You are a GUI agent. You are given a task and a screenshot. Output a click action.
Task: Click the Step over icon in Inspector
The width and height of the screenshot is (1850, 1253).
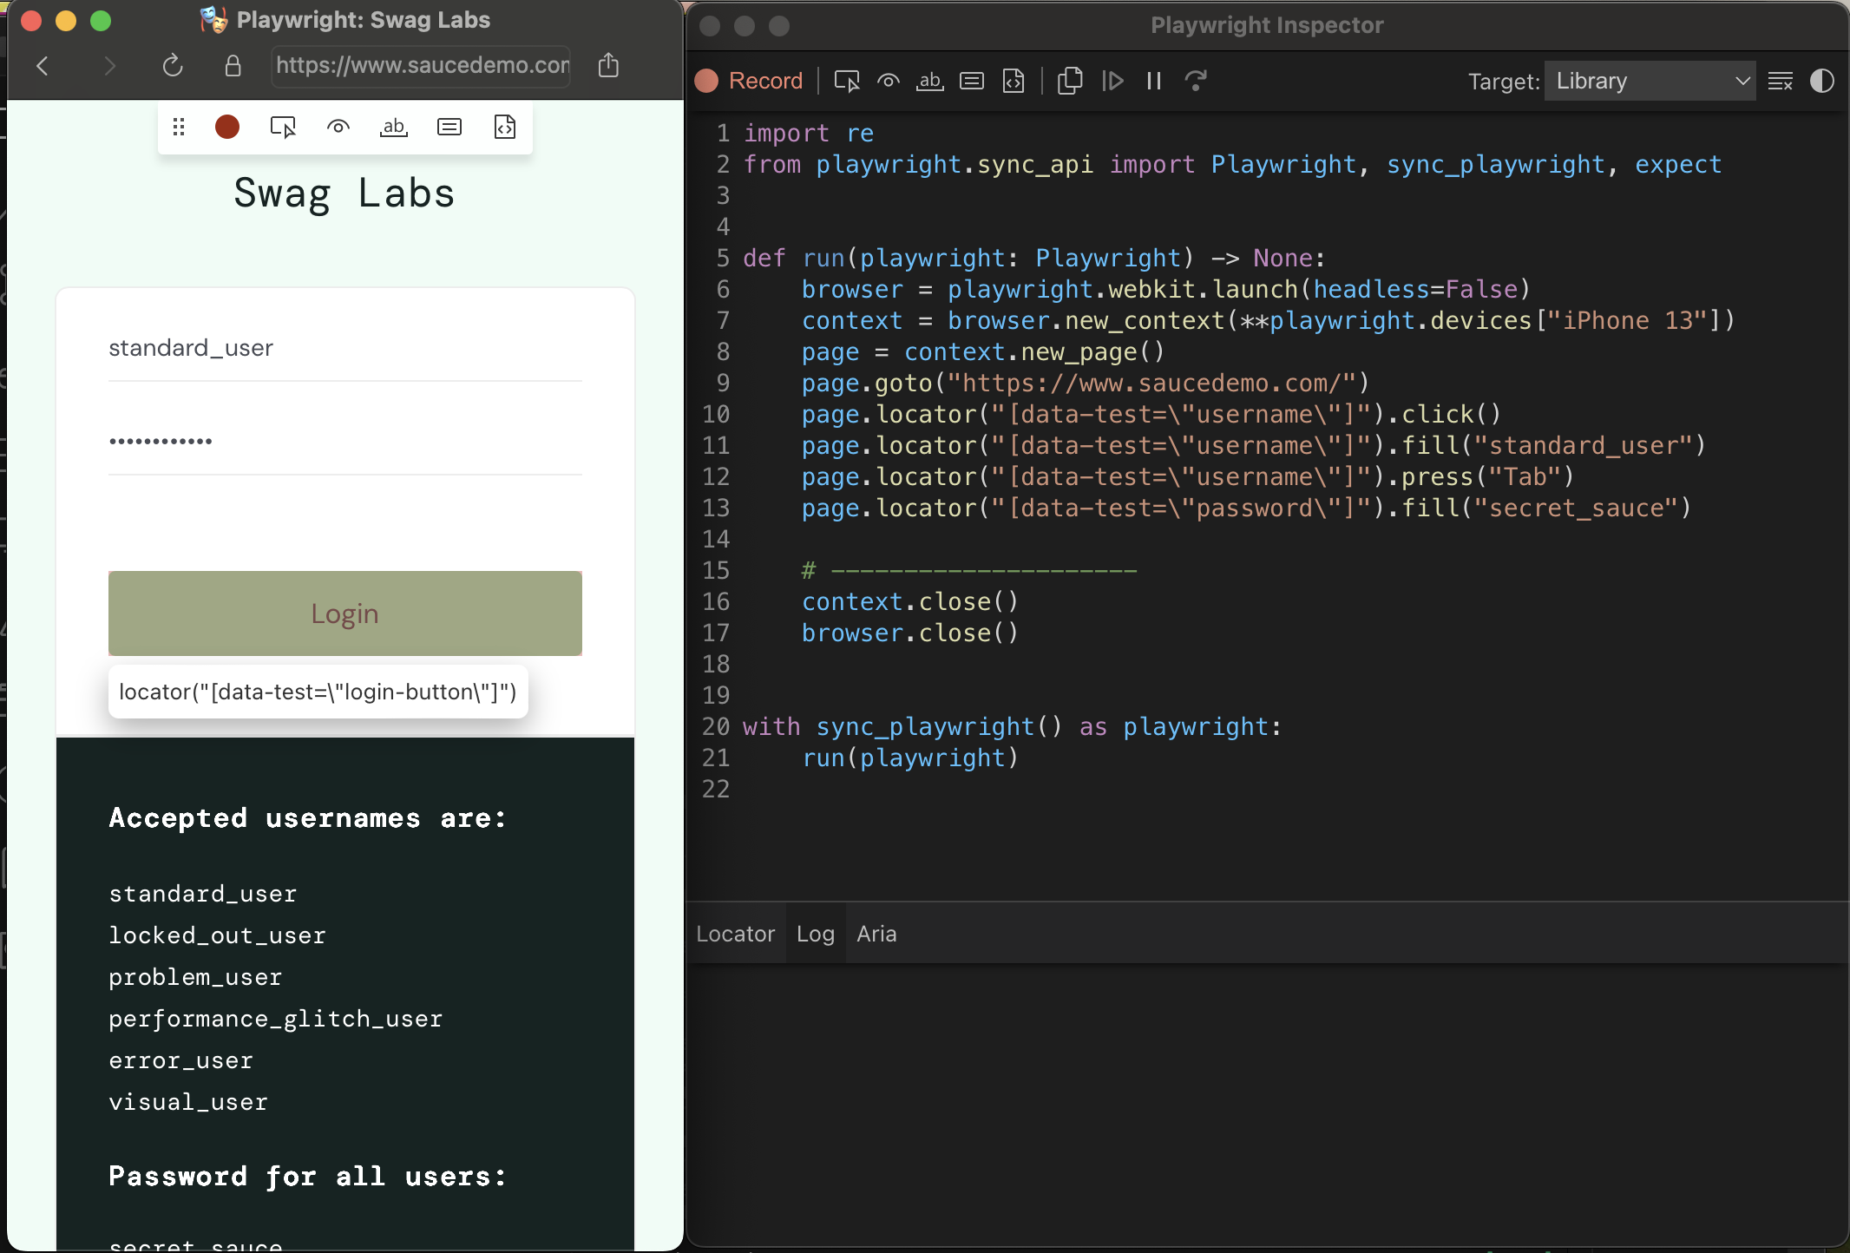click(x=1196, y=81)
